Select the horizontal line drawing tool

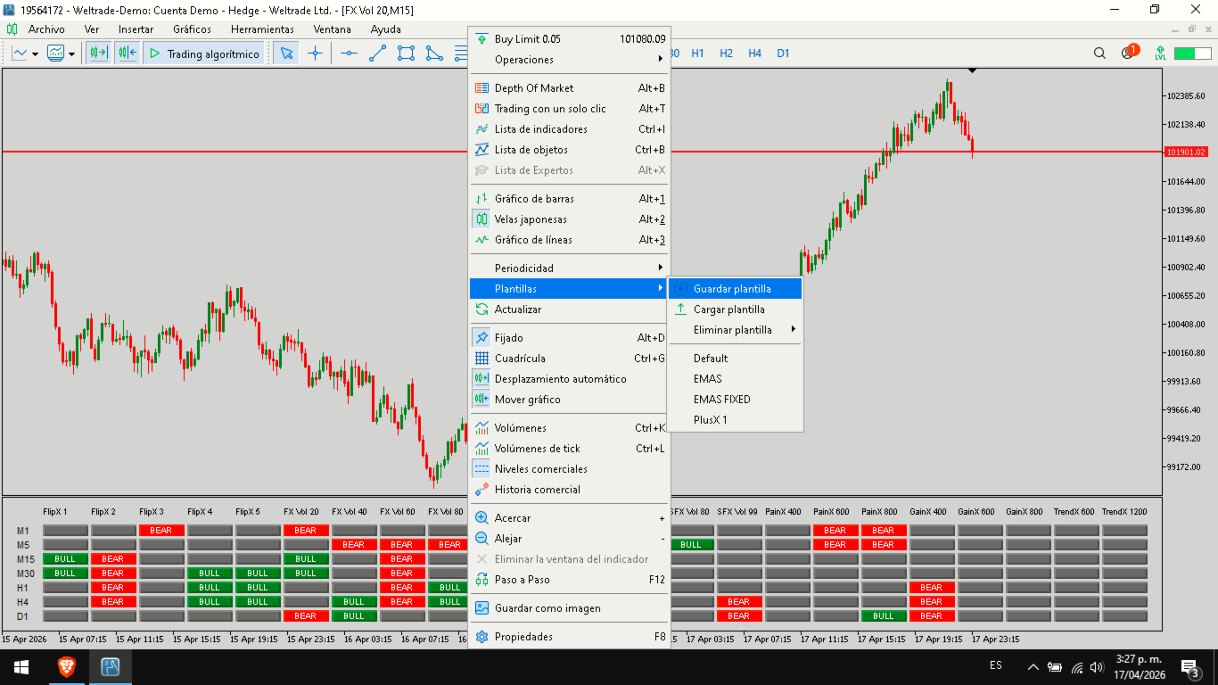[x=349, y=54]
